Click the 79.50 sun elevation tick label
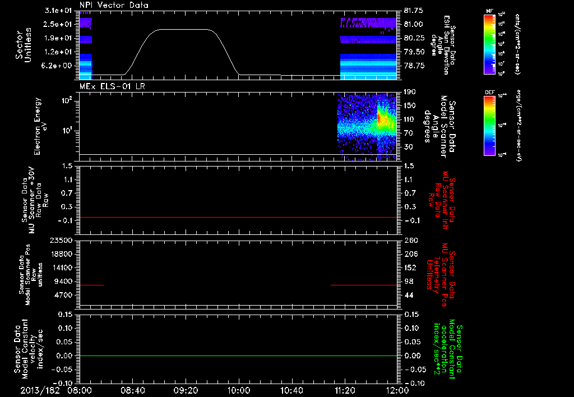Image resolution: width=574 pixels, height=397 pixels. 414,52
